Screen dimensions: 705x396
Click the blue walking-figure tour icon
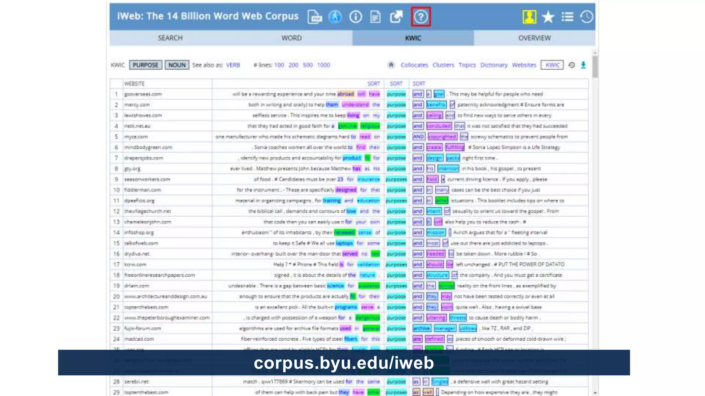pyautogui.click(x=335, y=17)
